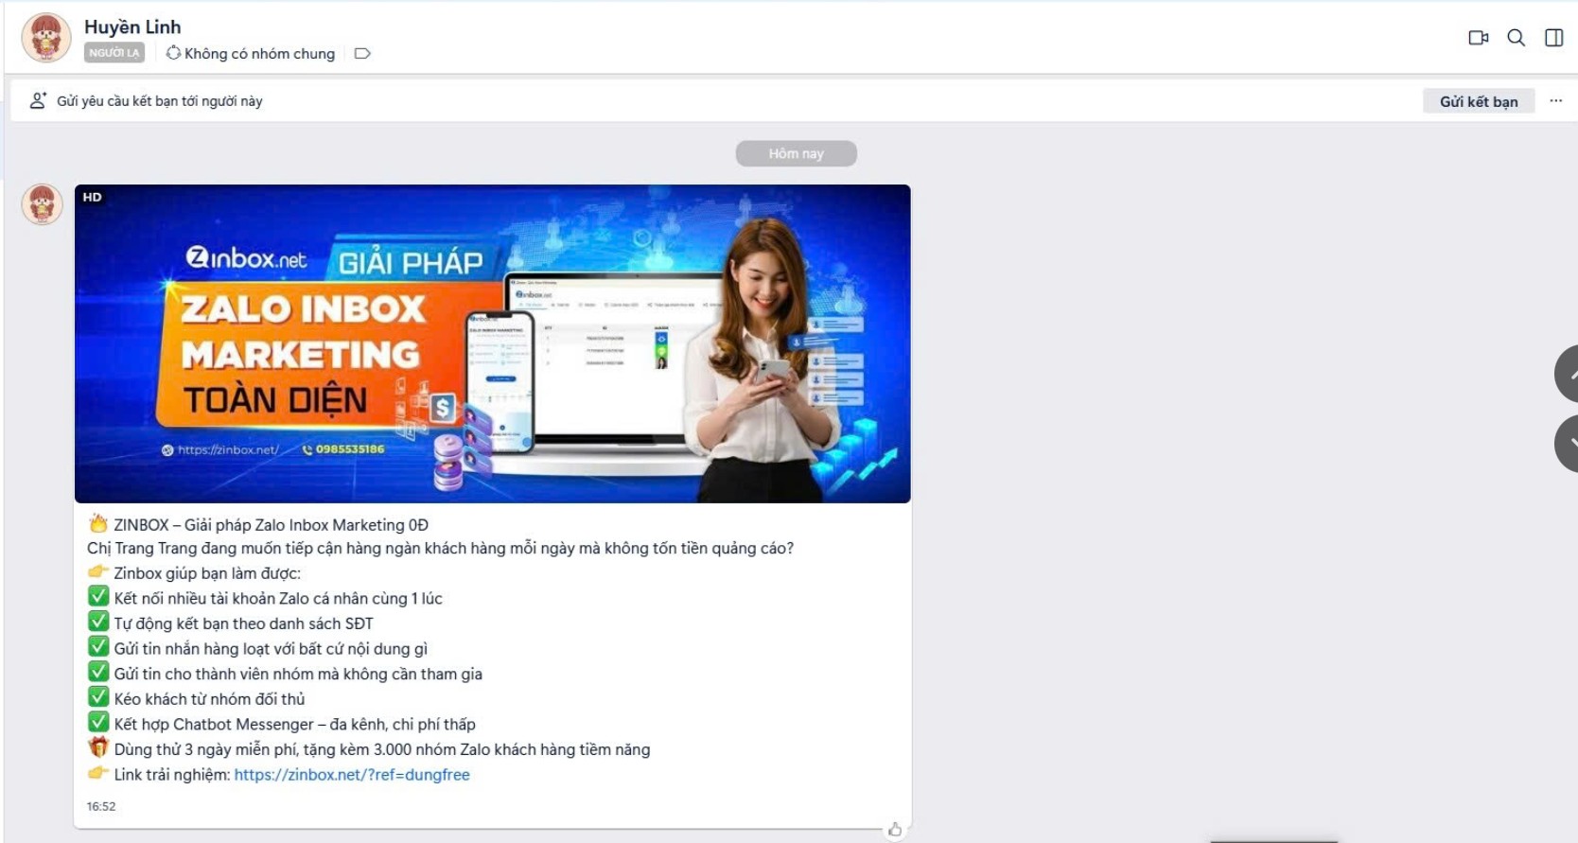Click the HD badge on the image
The width and height of the screenshot is (1578, 843).
click(x=92, y=198)
